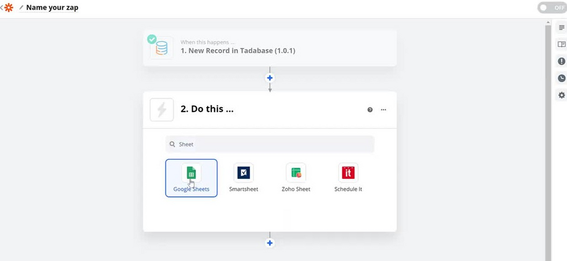This screenshot has width=567, height=261.
Task: Open the help question mark in step 2
Action: point(370,110)
